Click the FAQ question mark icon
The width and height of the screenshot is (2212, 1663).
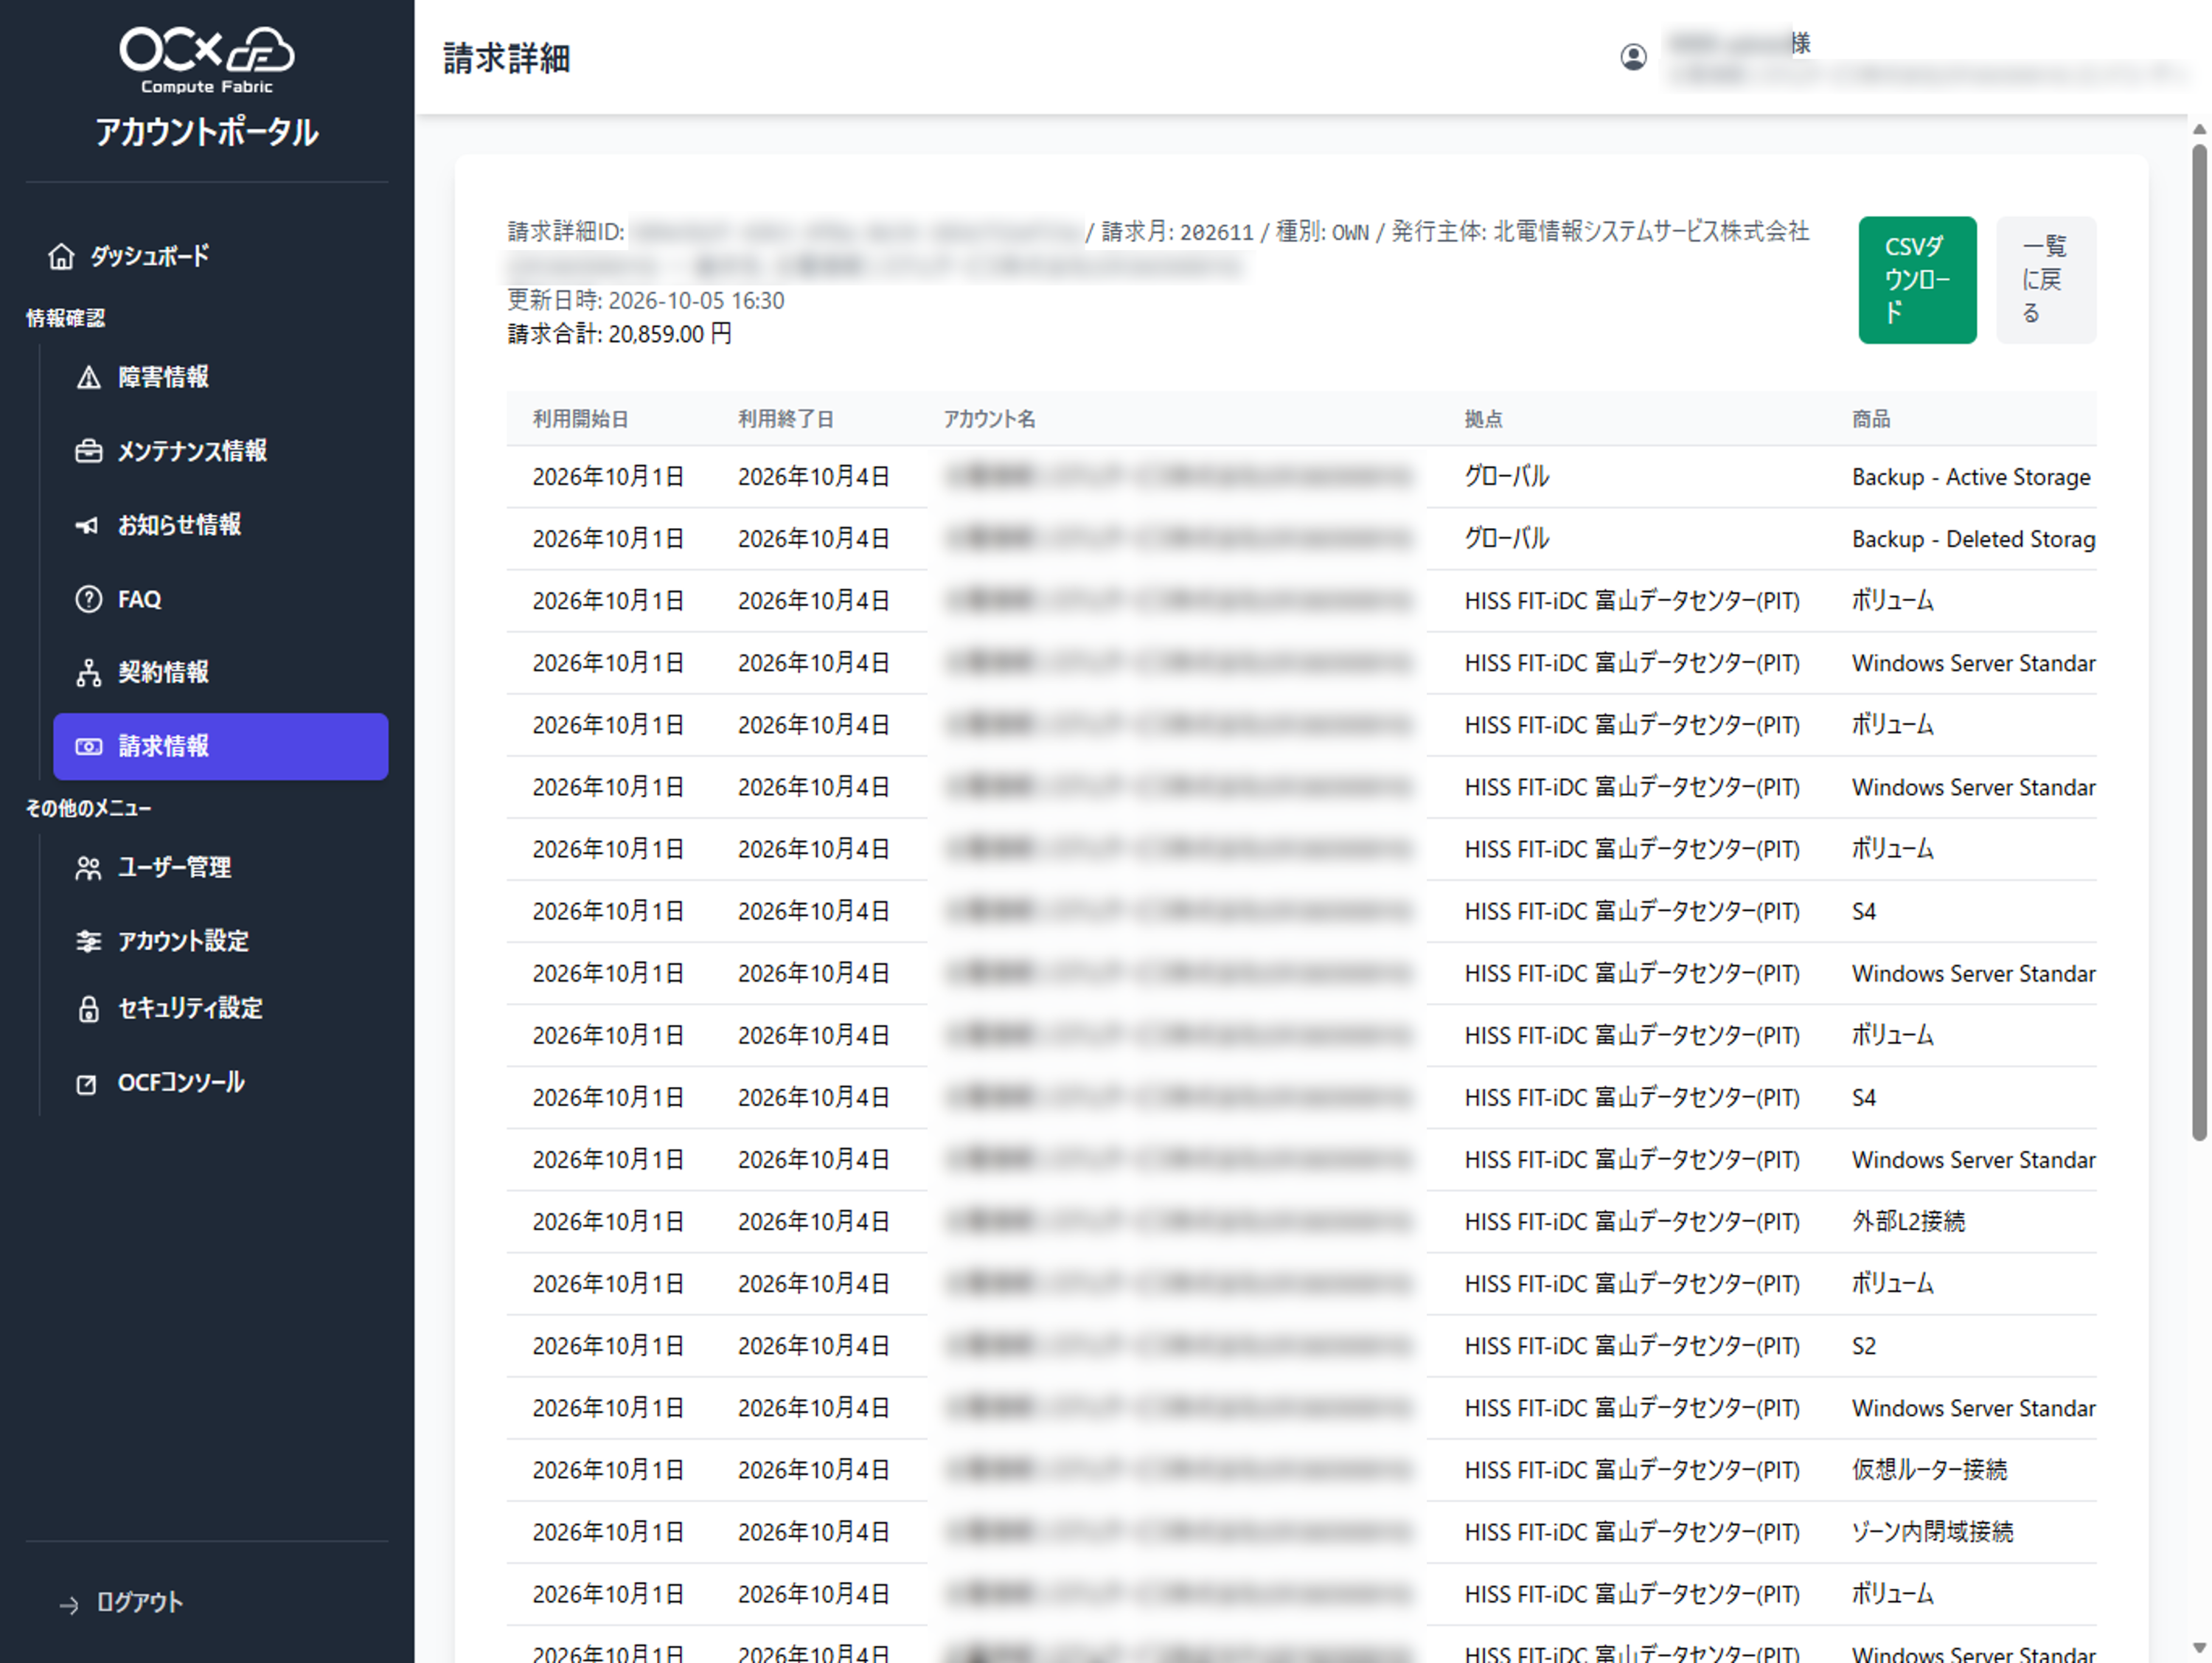point(89,599)
